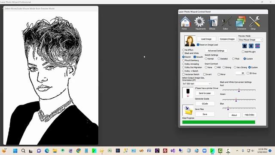
Task: Open File Explorer from the taskbar
Action: click(x=55, y=151)
